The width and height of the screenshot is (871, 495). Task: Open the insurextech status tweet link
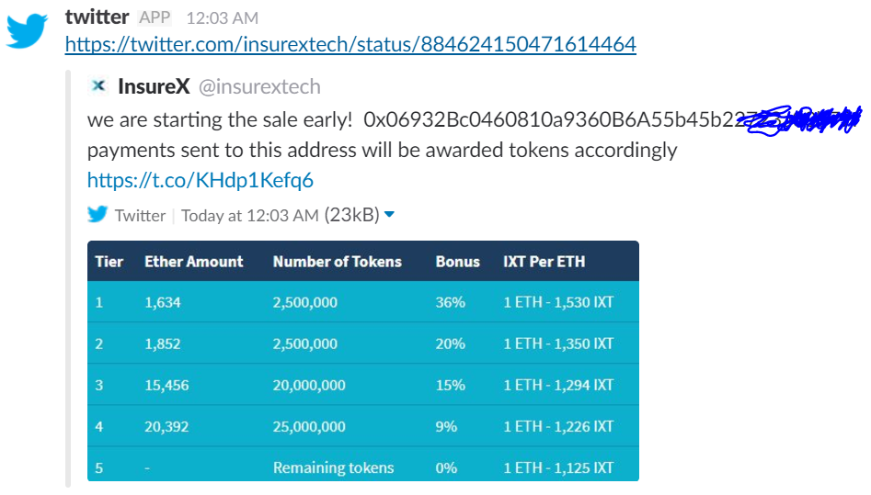[x=350, y=44]
